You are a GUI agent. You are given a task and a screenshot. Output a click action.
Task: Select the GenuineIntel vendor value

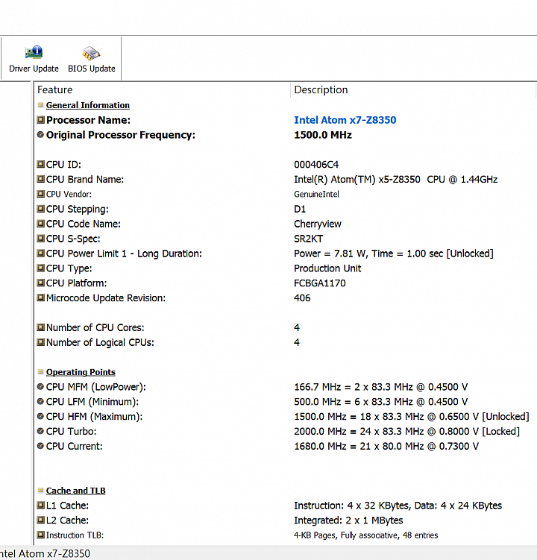(316, 195)
